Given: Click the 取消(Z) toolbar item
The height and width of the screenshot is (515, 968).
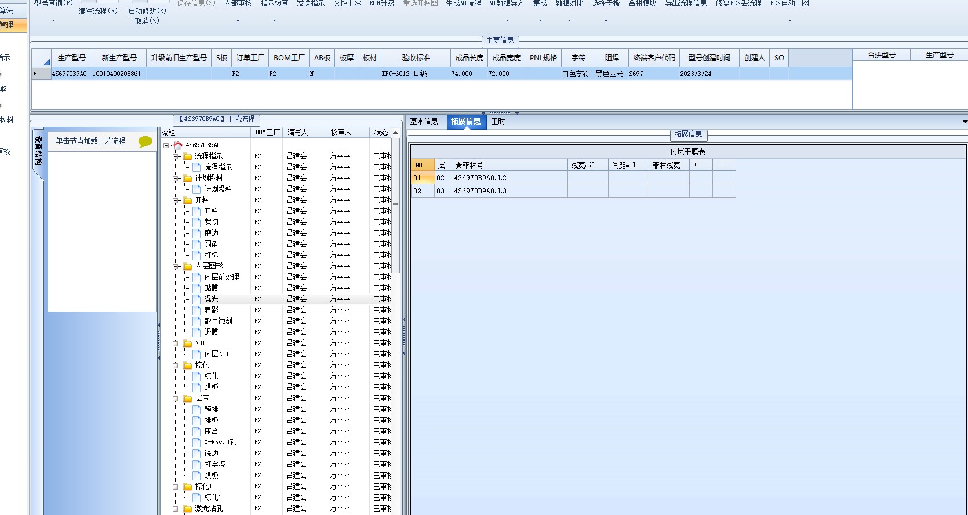Looking at the screenshot, I should click(x=147, y=21).
